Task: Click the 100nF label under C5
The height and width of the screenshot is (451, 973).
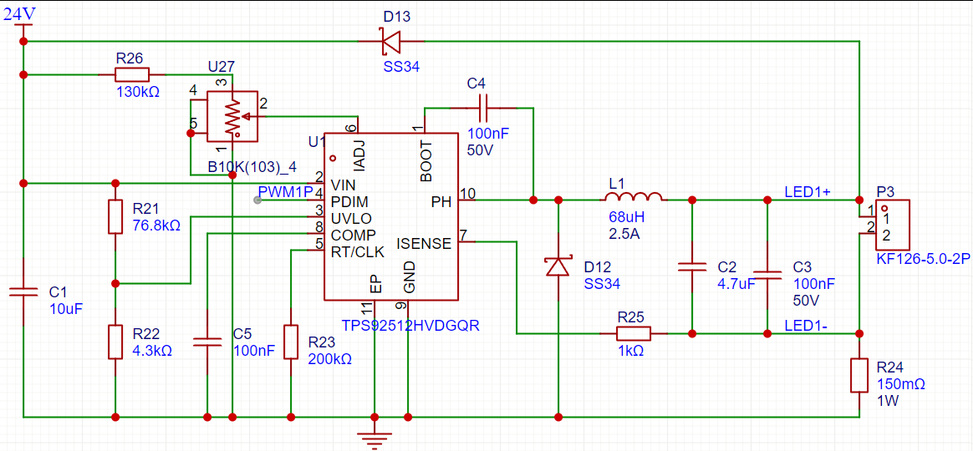Action: coord(254,351)
